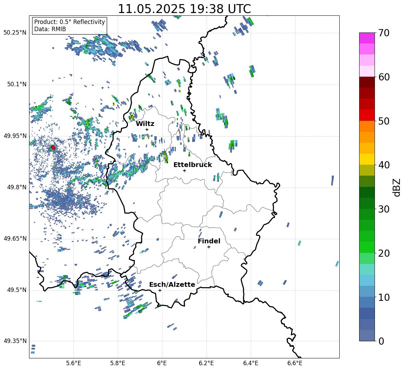Click the 50.25°N latitude label
The width and height of the screenshot is (405, 370).
click(x=15, y=33)
